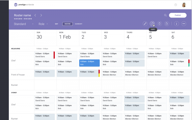The width and height of the screenshot is (192, 120).
Task: Open the more options ellipsis menu
Action: pos(184,24)
